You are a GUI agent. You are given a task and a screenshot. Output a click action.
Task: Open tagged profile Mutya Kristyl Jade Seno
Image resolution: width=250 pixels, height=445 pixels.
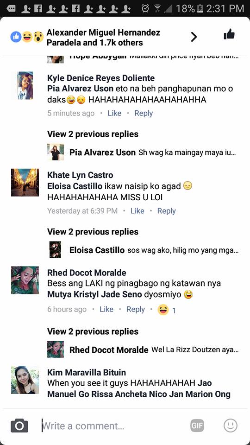pos(94,295)
